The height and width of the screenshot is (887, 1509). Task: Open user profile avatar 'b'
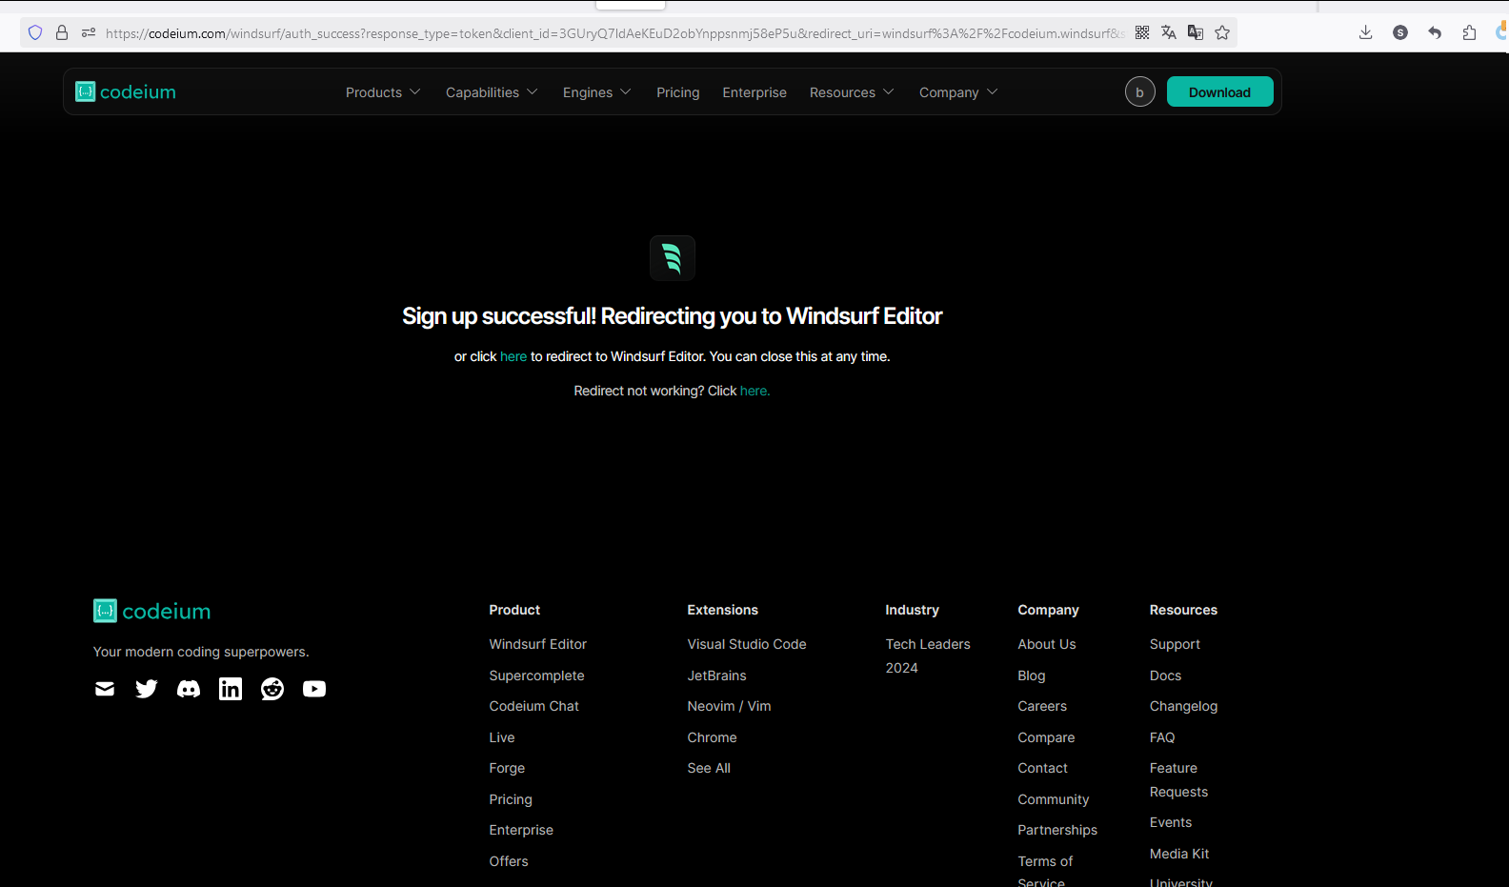[1139, 92]
